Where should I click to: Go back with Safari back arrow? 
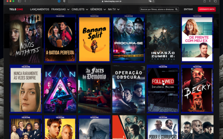pyautogui.click(x=25, y=1)
